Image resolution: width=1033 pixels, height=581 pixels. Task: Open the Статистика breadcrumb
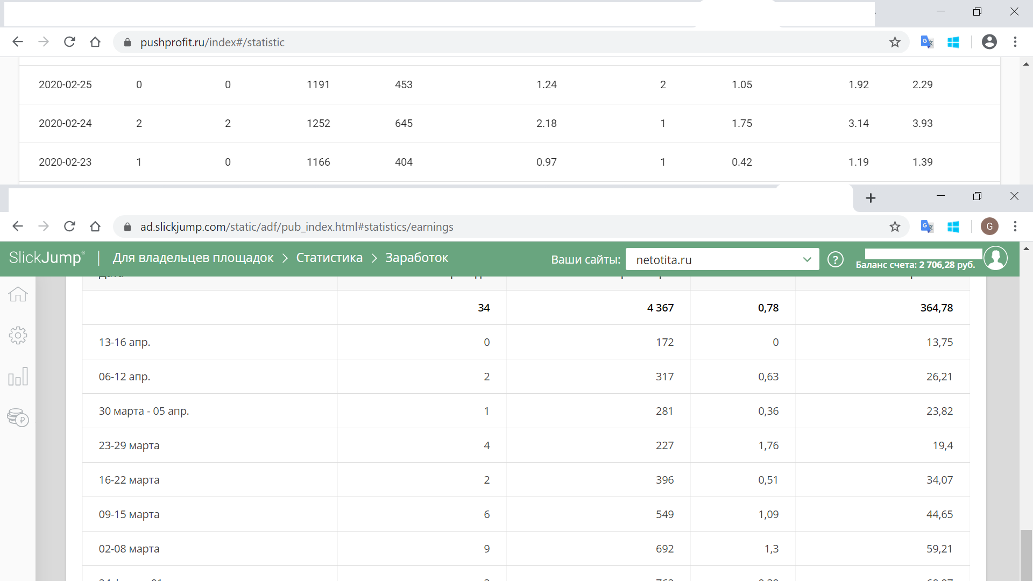click(329, 258)
